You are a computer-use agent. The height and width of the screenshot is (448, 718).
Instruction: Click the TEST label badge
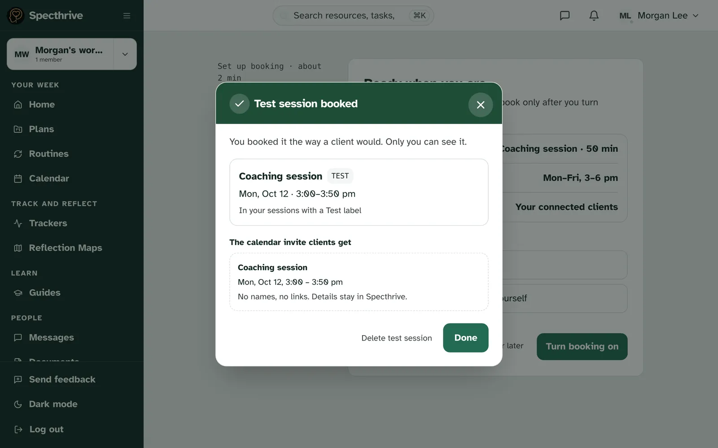(340, 176)
